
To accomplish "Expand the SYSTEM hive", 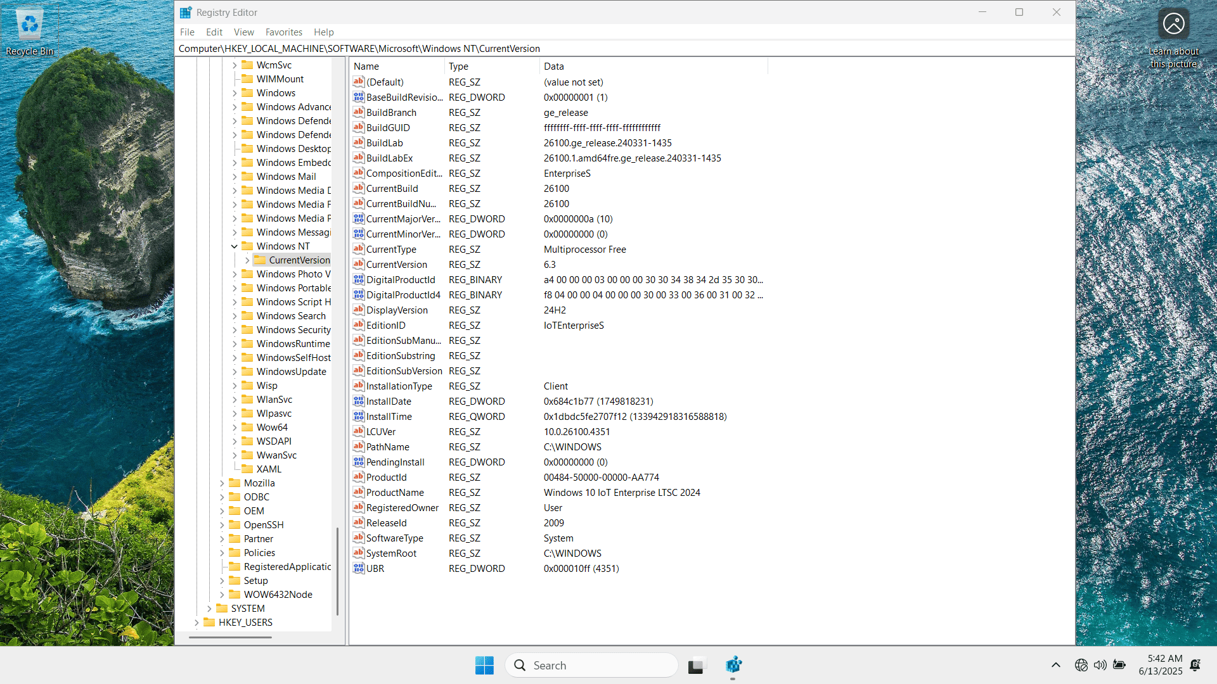I will pos(209,608).
